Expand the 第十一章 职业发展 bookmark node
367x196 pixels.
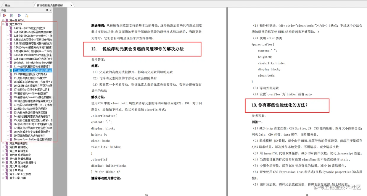[3, 174]
